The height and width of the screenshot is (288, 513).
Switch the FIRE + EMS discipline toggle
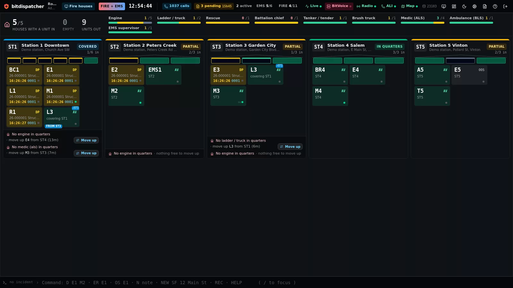coord(112,6)
